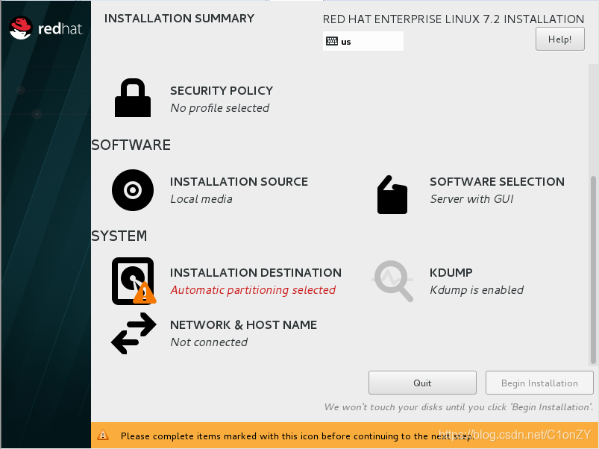Open the Installation Destination hard drive icon
The height and width of the screenshot is (449, 599).
click(x=134, y=281)
